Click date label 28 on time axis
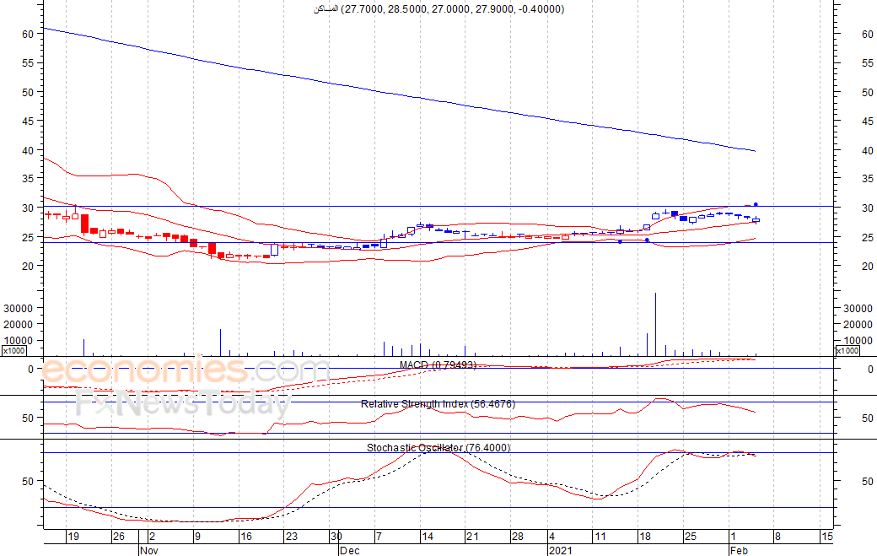 coord(518,537)
